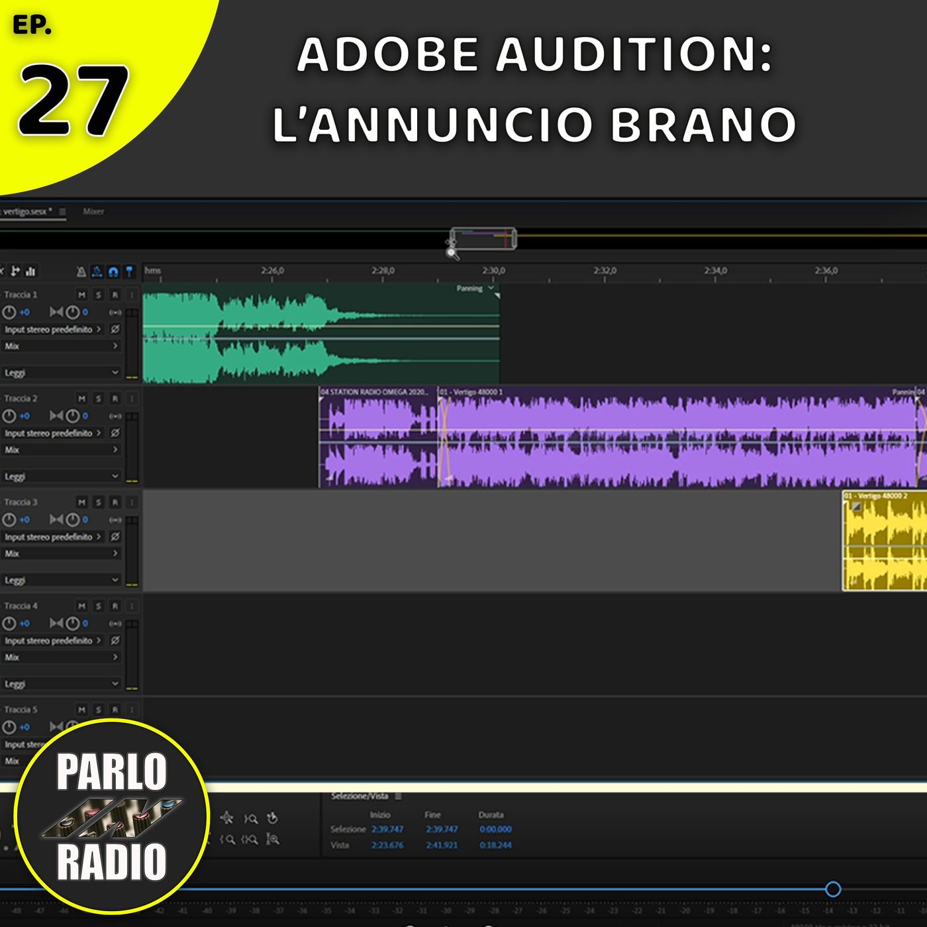Solo Traccia 5 with the S button

pos(99,710)
